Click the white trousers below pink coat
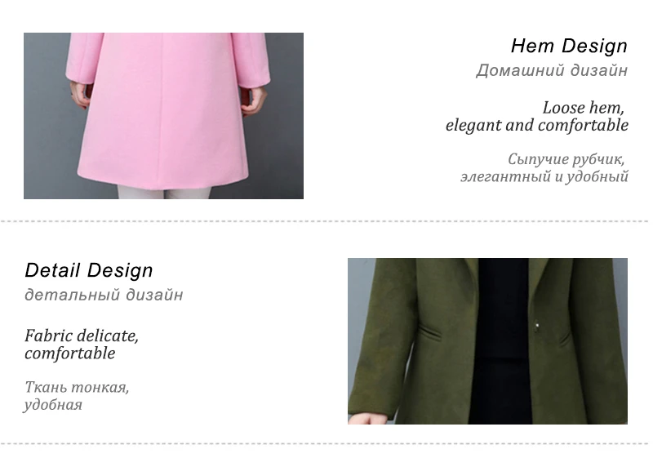This screenshot has height=458, width=653. coord(164,193)
